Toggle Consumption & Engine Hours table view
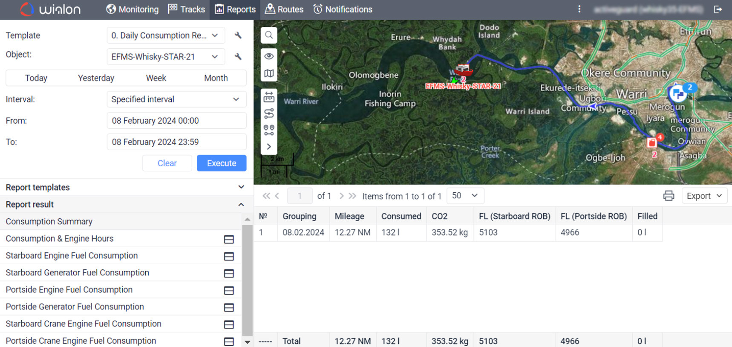This screenshot has width=732, height=347. [229, 239]
